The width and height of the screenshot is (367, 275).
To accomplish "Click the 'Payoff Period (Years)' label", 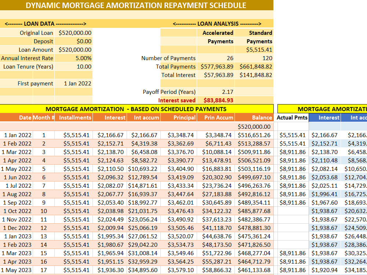I will [169, 92].
